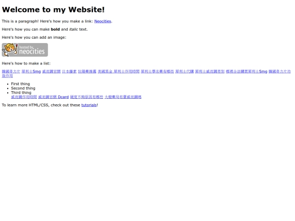This screenshot has width=295, height=221.
Task: Follow the 日本藤素 link
Action: click(69, 71)
